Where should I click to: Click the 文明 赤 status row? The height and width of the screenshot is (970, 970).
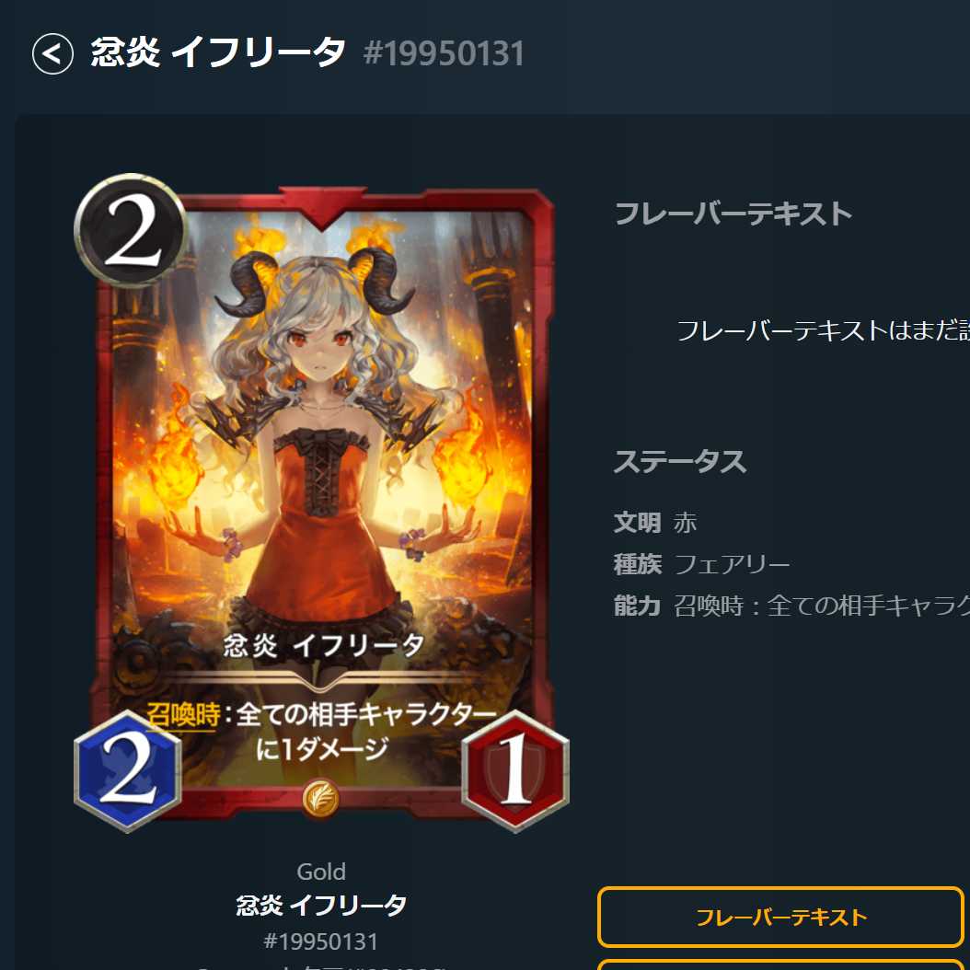pos(655,523)
